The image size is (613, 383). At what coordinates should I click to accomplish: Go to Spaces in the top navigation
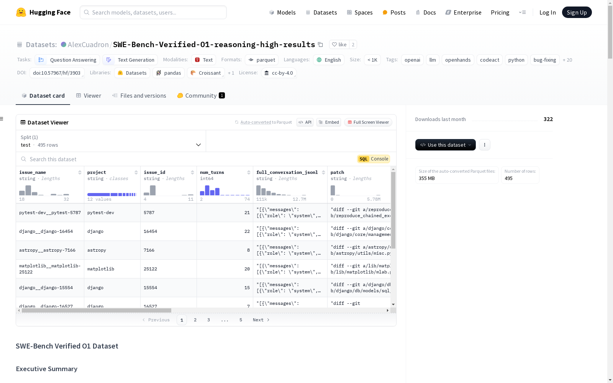360,12
